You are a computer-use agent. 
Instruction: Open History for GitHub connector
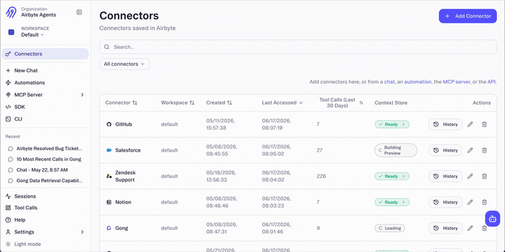[445, 124]
